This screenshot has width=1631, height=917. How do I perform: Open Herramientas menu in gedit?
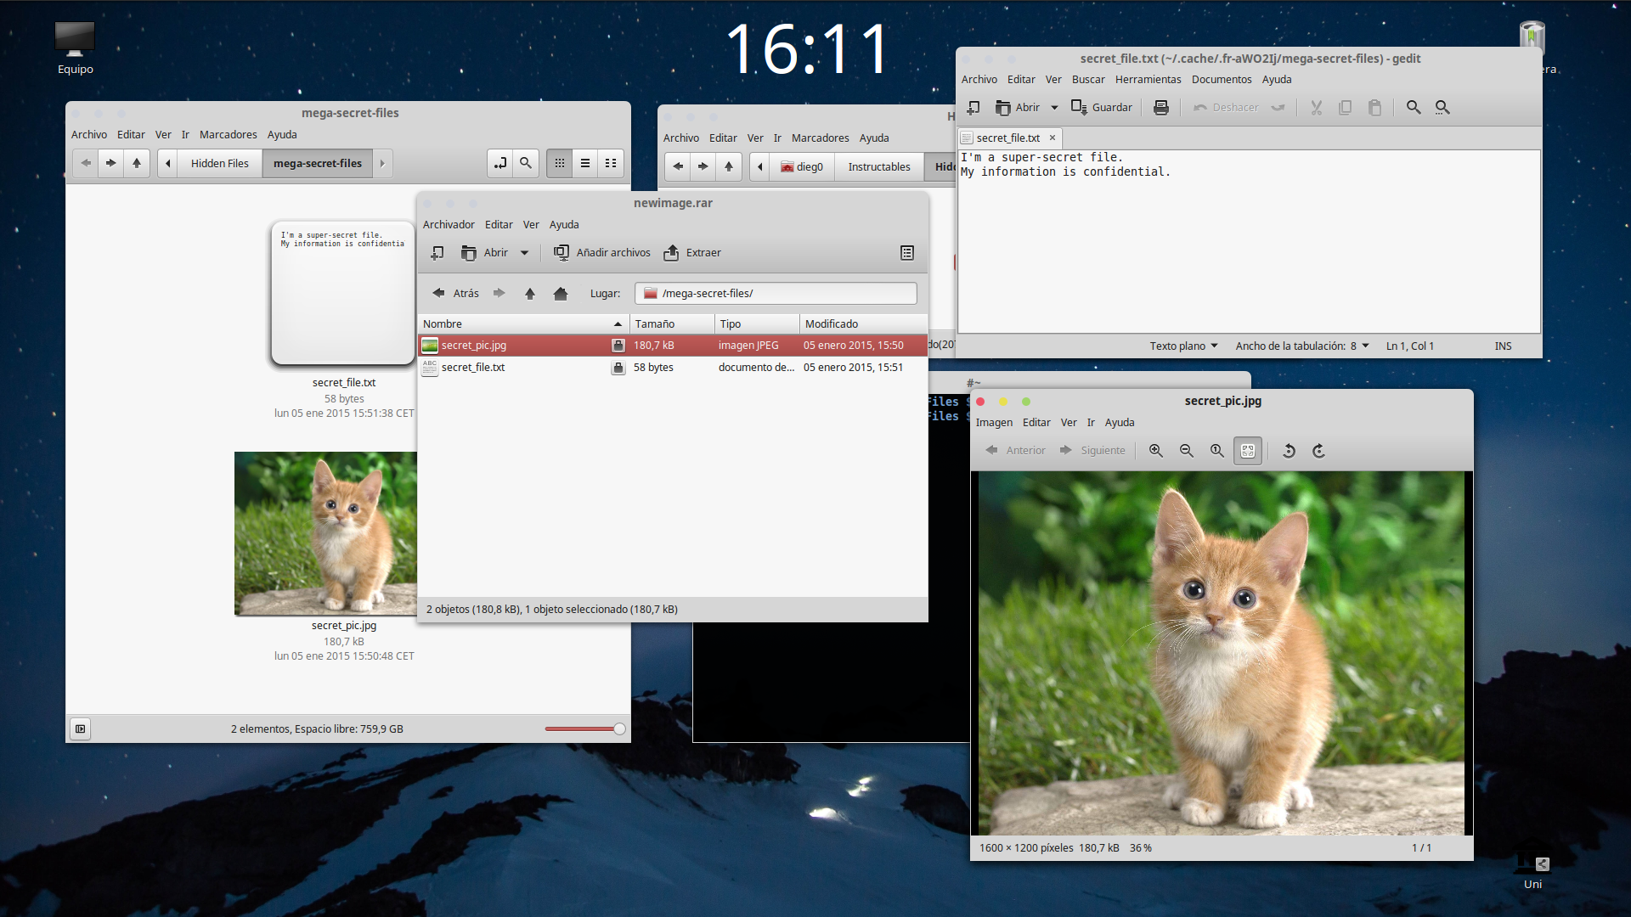(x=1148, y=79)
